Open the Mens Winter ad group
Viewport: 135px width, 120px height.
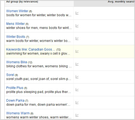pyautogui.click(x=15, y=24)
